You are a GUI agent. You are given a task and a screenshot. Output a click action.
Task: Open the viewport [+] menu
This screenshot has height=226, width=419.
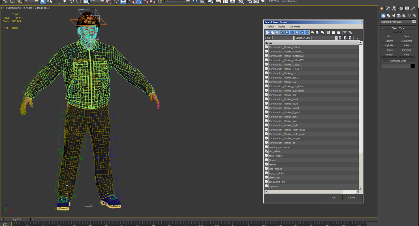pyautogui.click(x=3, y=8)
